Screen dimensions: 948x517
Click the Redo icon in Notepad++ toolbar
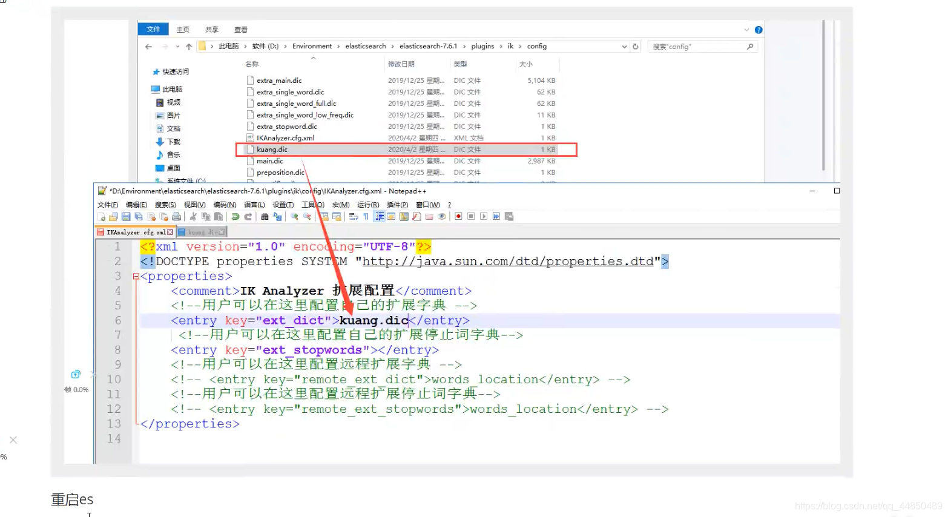pos(248,217)
